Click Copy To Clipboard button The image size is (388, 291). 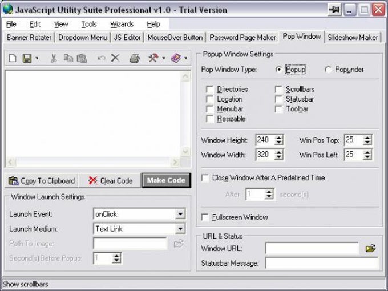pos(41,181)
